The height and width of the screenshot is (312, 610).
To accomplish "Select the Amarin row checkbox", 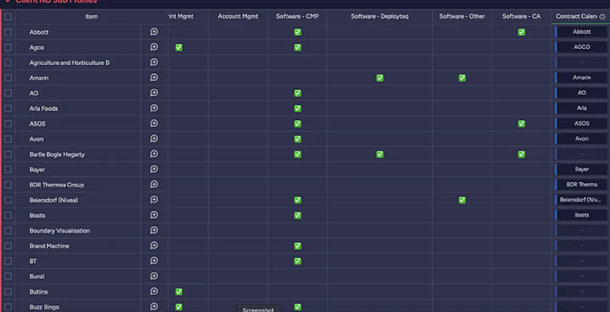I will click(8, 78).
